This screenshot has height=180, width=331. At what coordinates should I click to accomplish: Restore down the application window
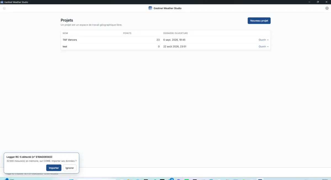pos(318,2)
